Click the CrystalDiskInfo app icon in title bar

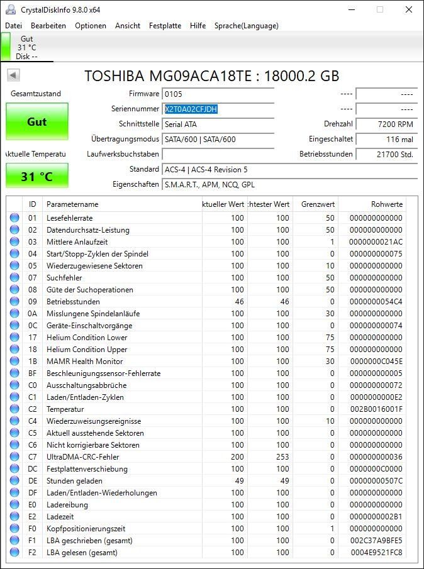[11, 9]
